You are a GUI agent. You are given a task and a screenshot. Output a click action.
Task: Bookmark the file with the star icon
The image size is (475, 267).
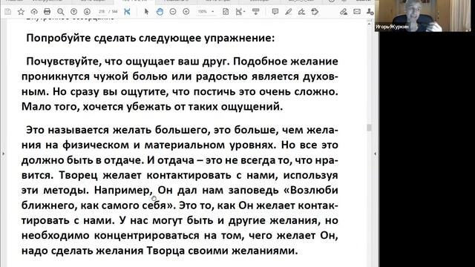21,12
